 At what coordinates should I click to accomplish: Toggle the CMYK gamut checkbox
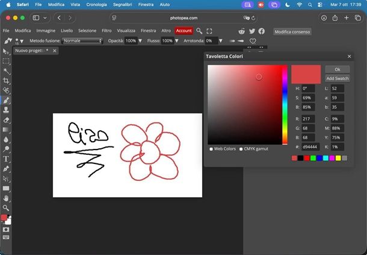241,149
